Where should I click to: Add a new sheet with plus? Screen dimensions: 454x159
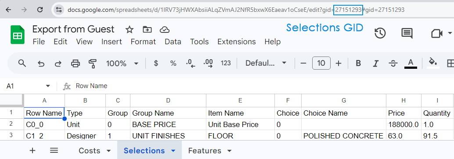[x=32, y=150]
